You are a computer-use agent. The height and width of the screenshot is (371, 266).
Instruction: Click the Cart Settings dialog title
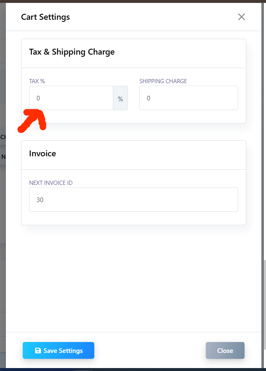tap(45, 17)
